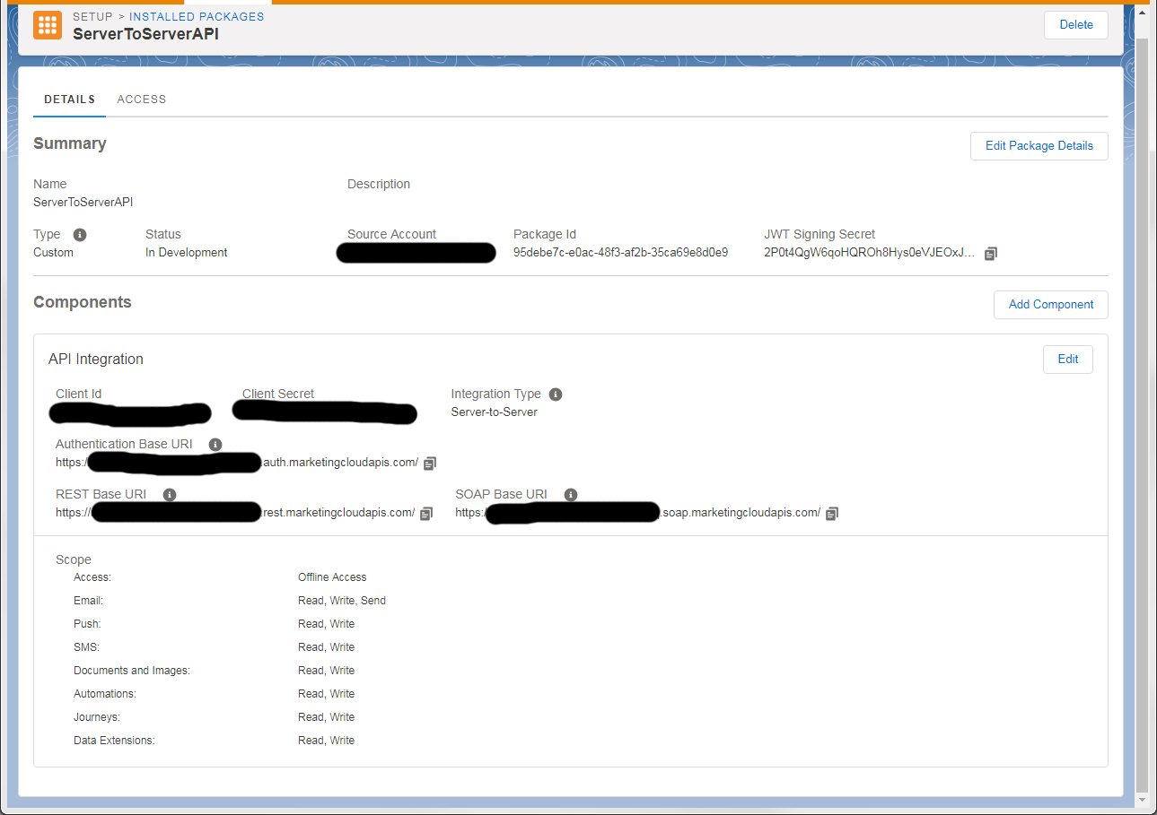
Task: Click the 'Data Extensions:' scope label
Action: [114, 741]
